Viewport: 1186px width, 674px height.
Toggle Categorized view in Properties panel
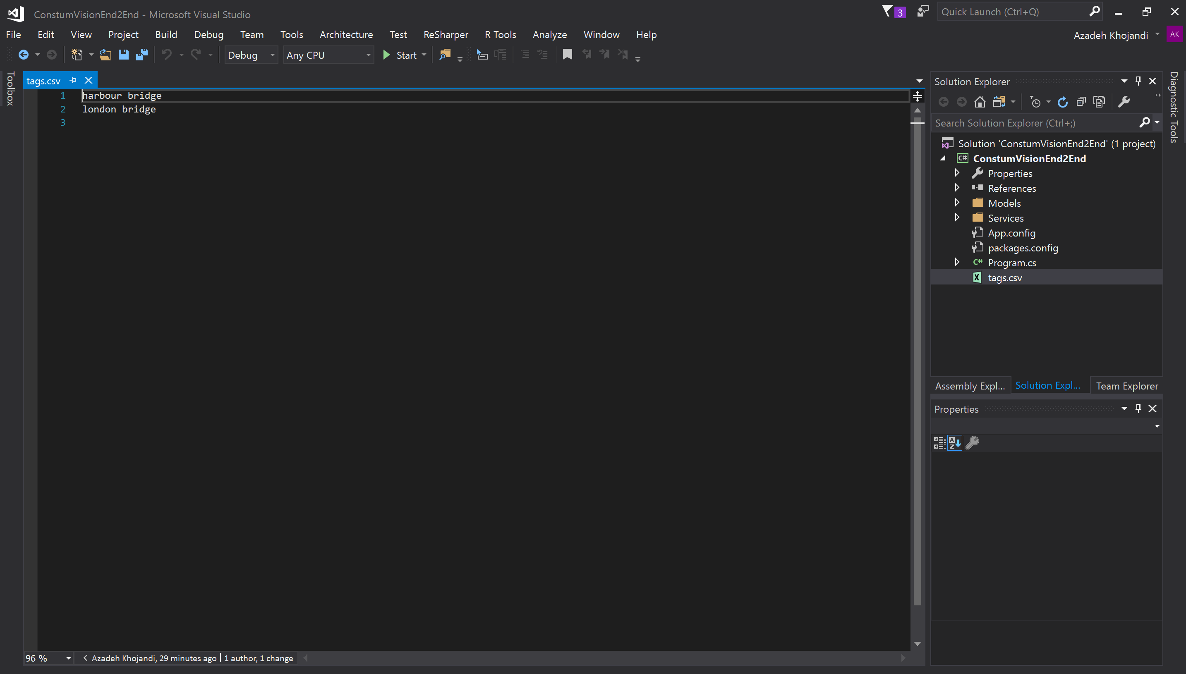939,443
